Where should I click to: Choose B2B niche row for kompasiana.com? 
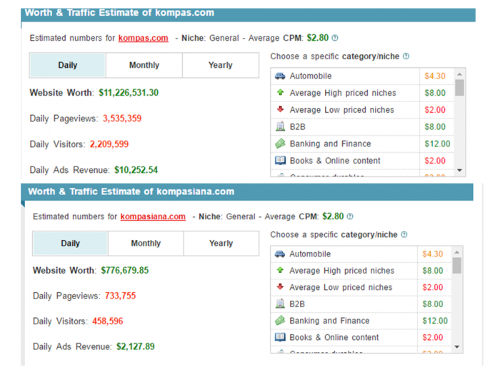tap(361, 304)
